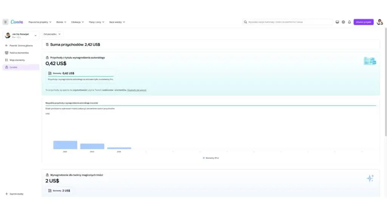This screenshot has height=217, width=387.
Task: Focus the Canva search field
Action: click(288, 22)
